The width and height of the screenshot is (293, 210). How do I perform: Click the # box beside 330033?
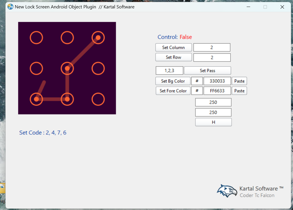pyautogui.click(x=197, y=81)
